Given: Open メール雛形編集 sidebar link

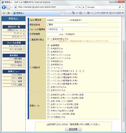Looking at the screenshot, I should [15, 59].
